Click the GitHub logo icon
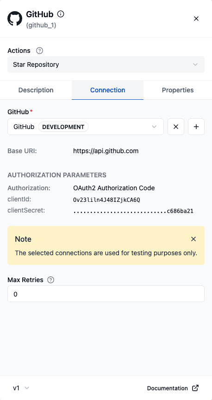Image resolution: width=212 pixels, height=400 pixels. pyautogui.click(x=15, y=19)
